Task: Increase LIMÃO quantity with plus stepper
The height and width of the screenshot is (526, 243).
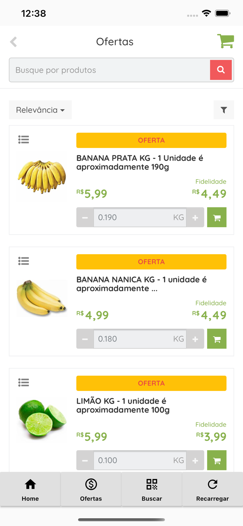Action: pos(195,460)
